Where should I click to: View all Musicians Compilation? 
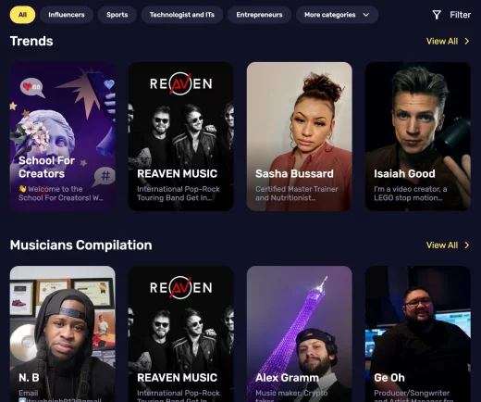click(442, 245)
